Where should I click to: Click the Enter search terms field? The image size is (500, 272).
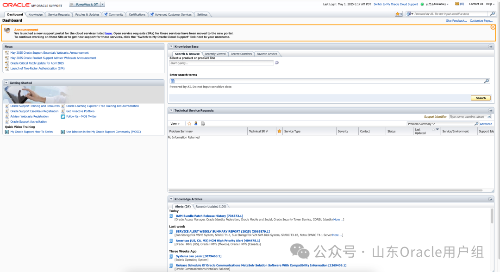tap(330, 81)
